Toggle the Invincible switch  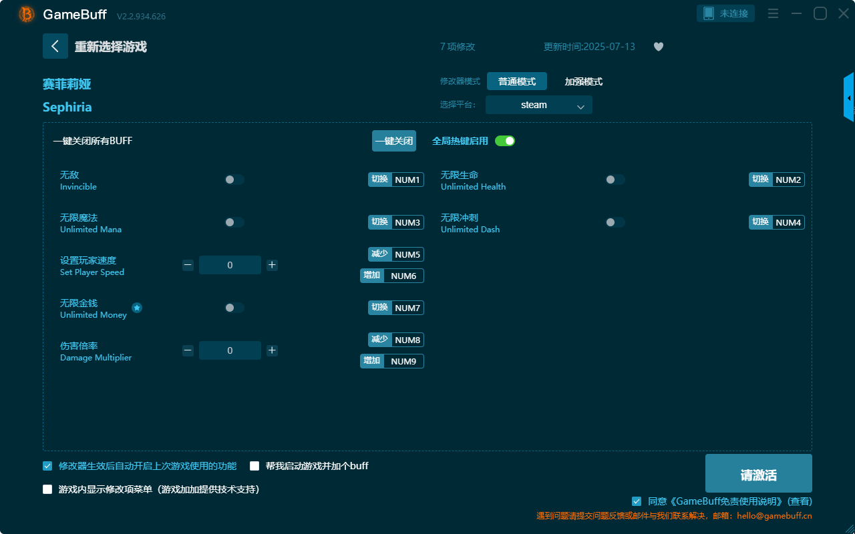click(234, 180)
